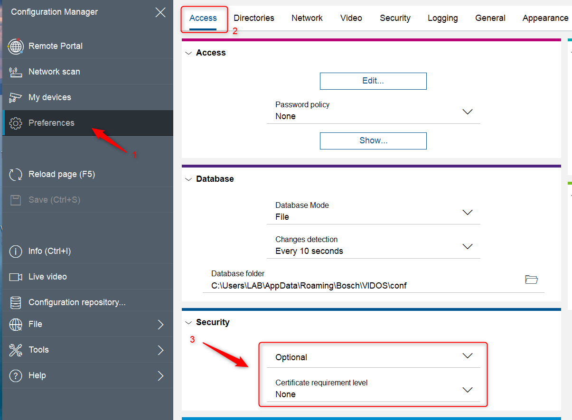Collapse the Database section

pos(188,179)
